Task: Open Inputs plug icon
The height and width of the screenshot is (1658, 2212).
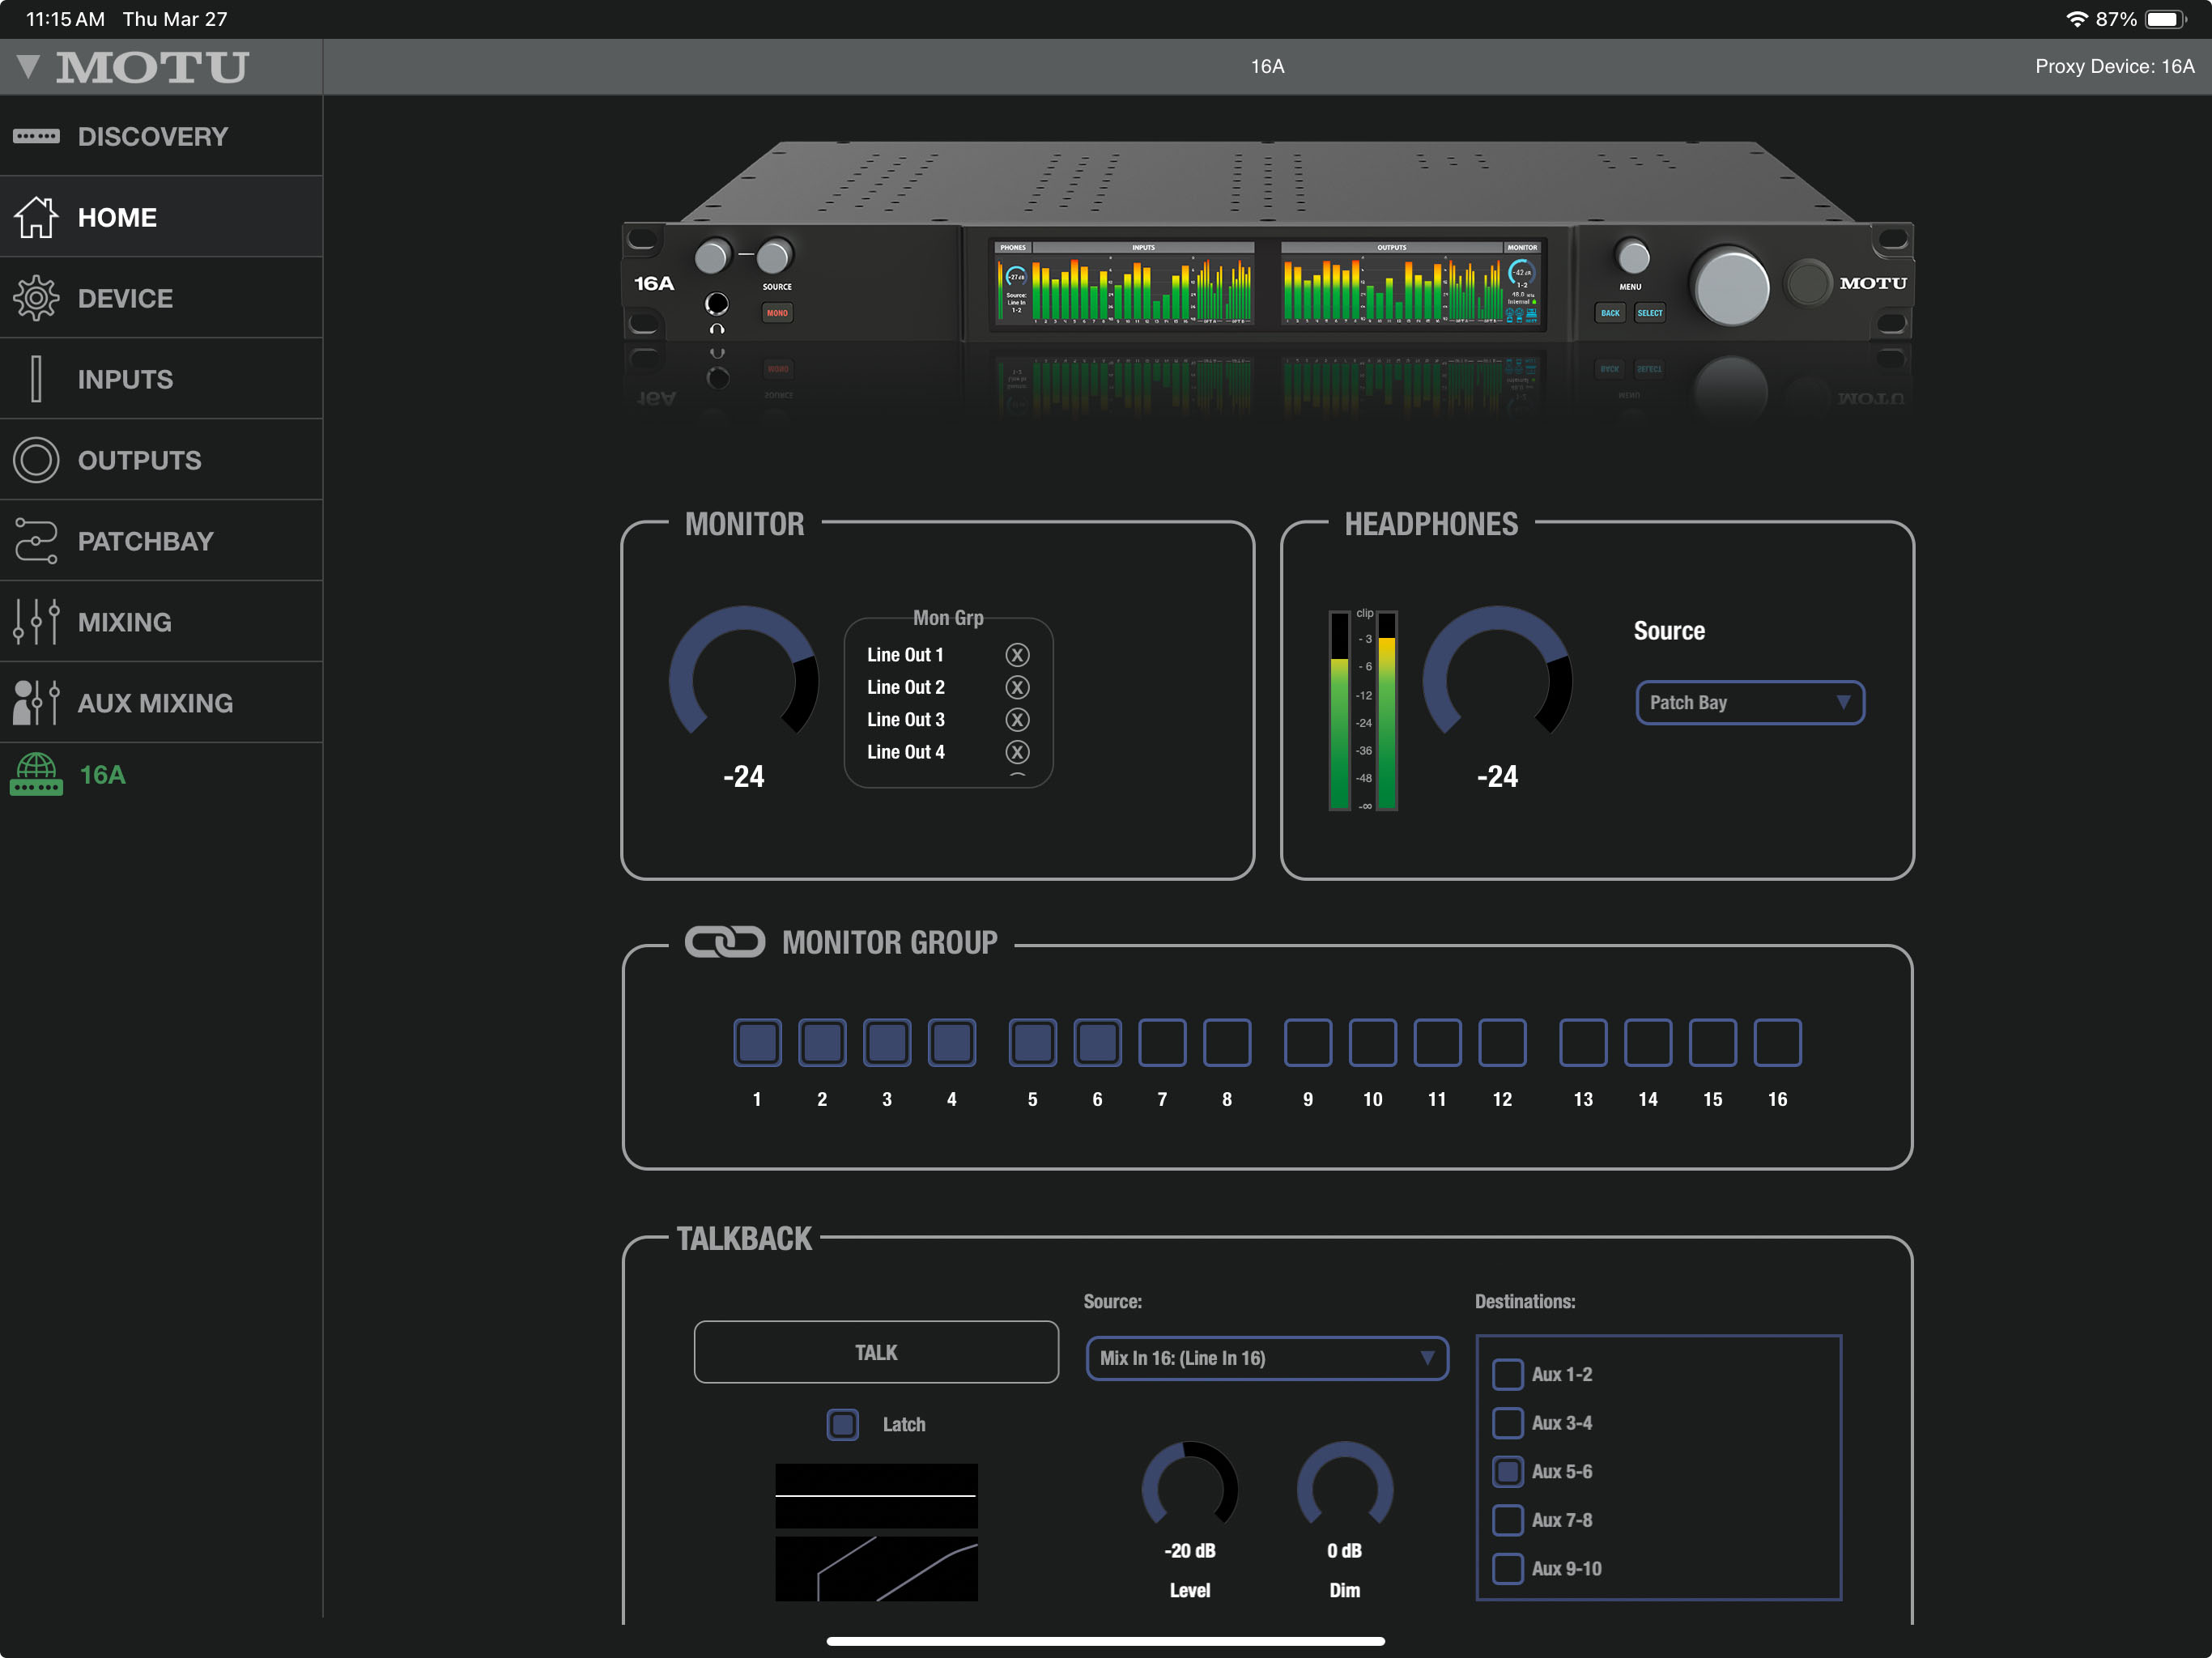Action: pyautogui.click(x=36, y=379)
